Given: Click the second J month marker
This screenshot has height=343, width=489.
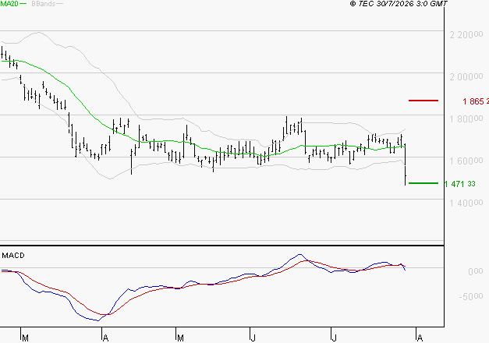Looking at the screenshot, I should tap(334, 338).
